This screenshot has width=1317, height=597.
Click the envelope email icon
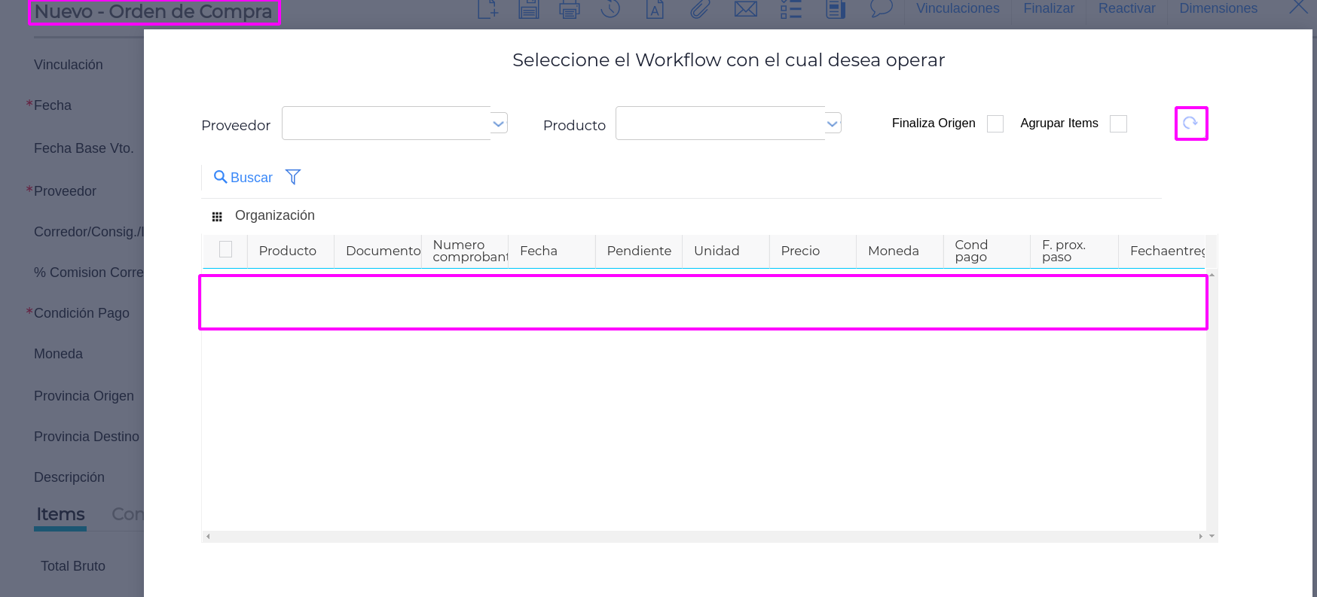[745, 9]
